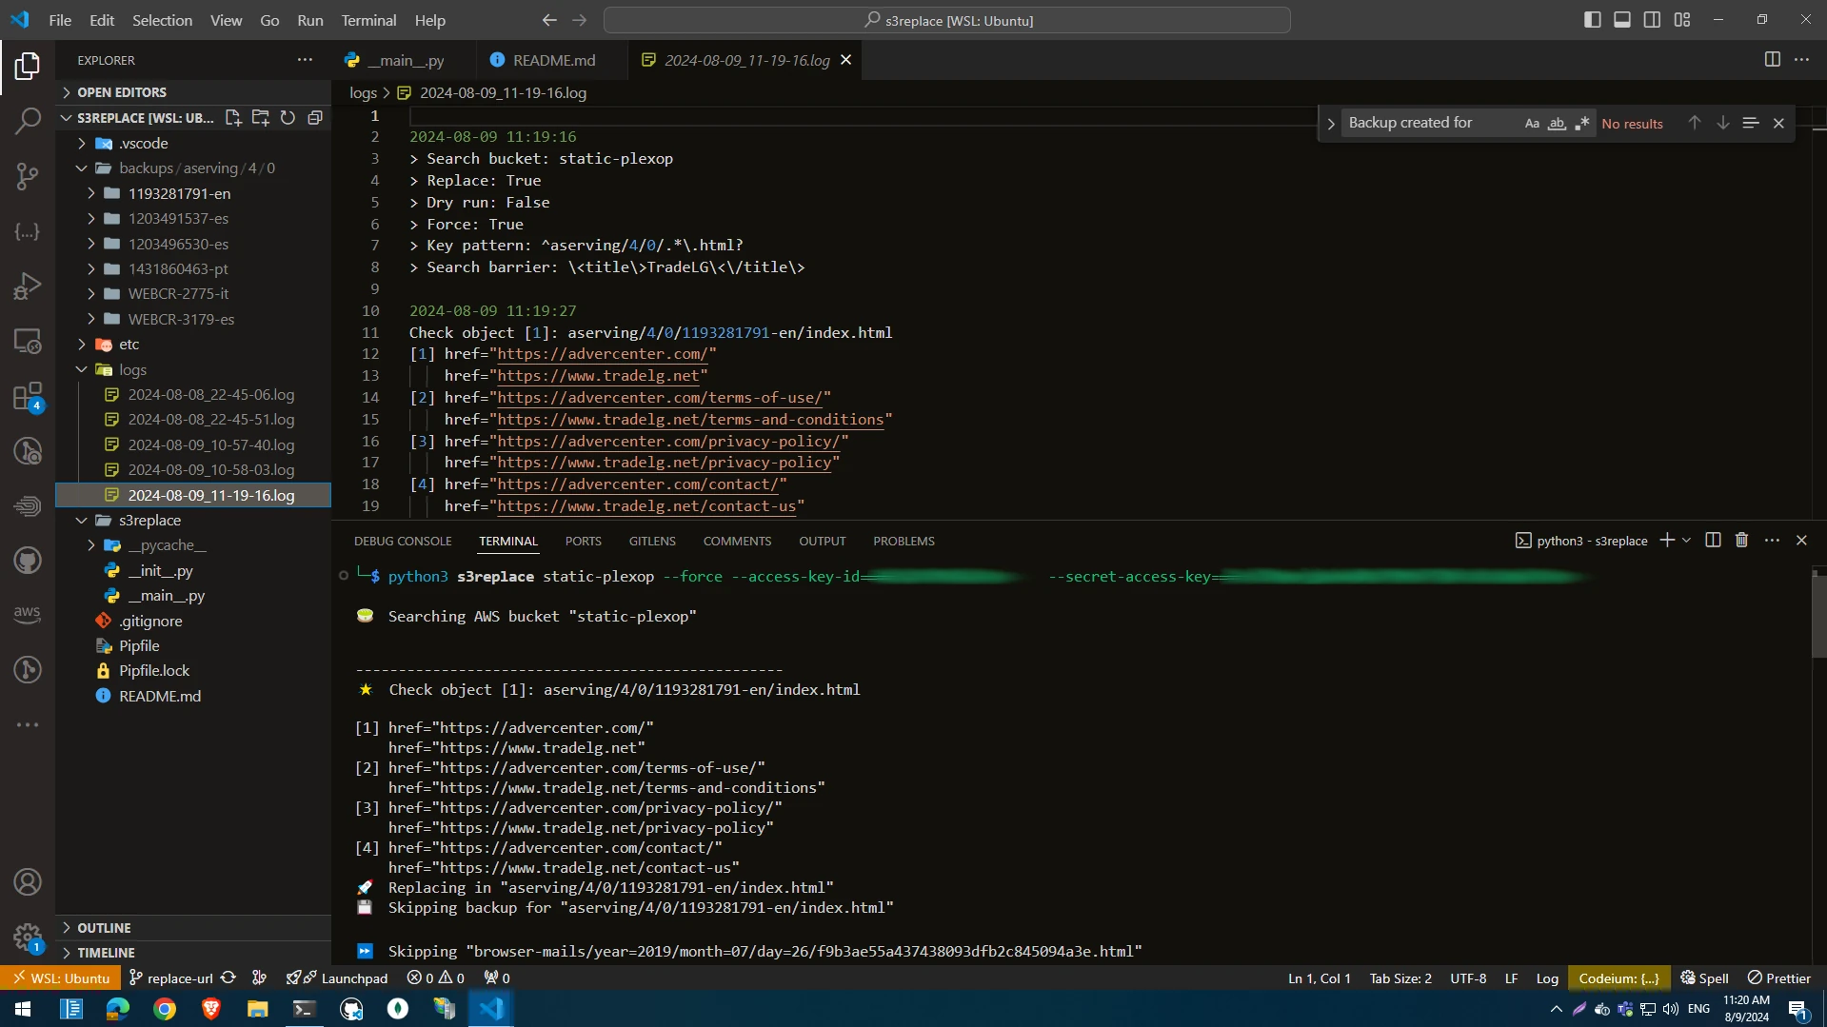Viewport: 1827px width, 1027px height.
Task: Expand the OUTLINE section
Action: [104, 927]
